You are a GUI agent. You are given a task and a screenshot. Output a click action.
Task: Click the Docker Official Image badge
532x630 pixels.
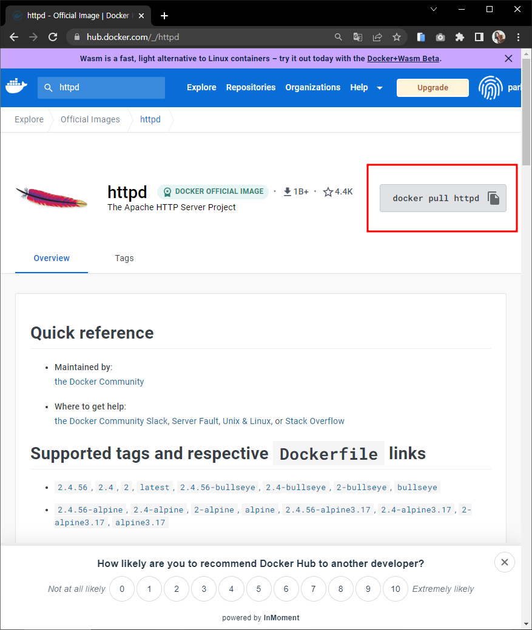pos(213,191)
